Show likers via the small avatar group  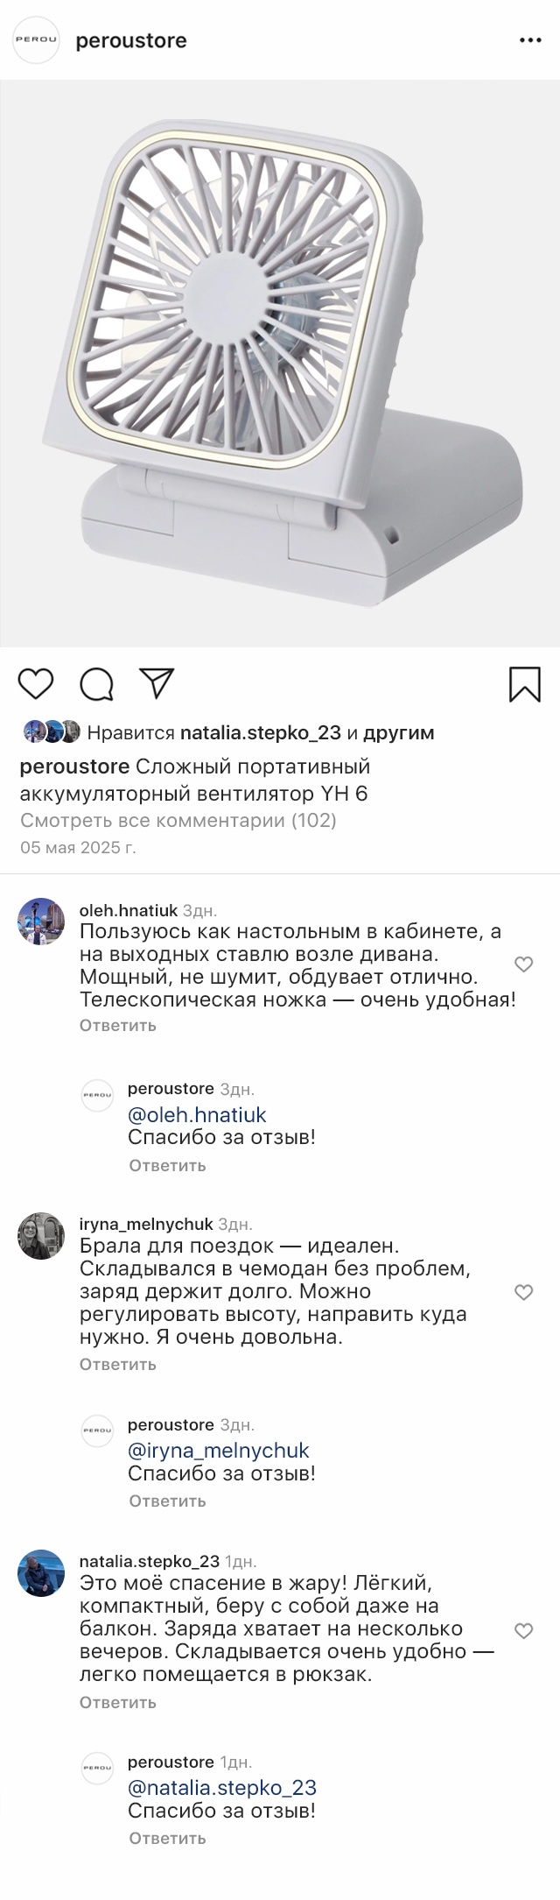pyautogui.click(x=52, y=731)
